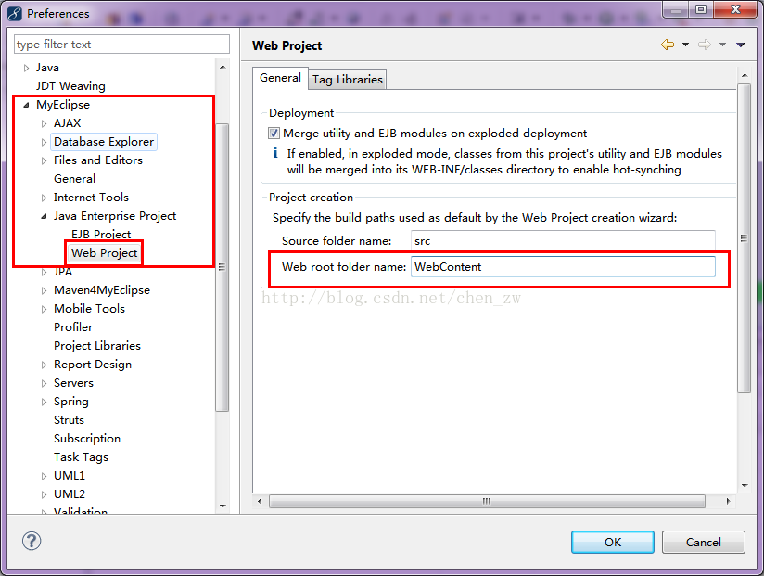The height and width of the screenshot is (576, 764).
Task: Select Web Project in the tree
Action: [104, 253]
